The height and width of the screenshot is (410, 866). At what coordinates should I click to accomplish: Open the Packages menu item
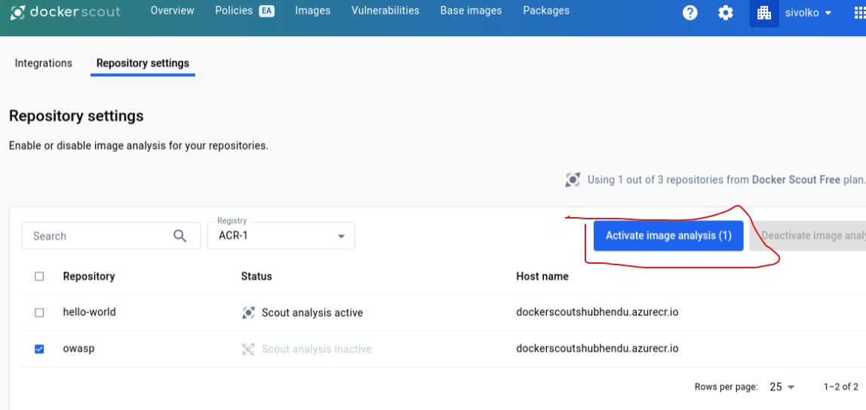[546, 11]
